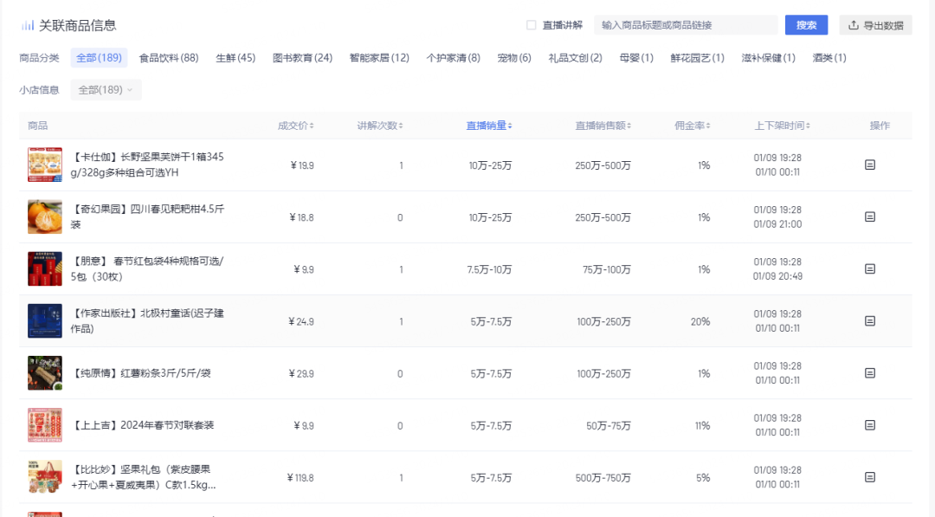Image resolution: width=935 pixels, height=517 pixels.
Task: Open the 纯原情 红薯粉条 product thumbnail
Action: tap(45, 372)
